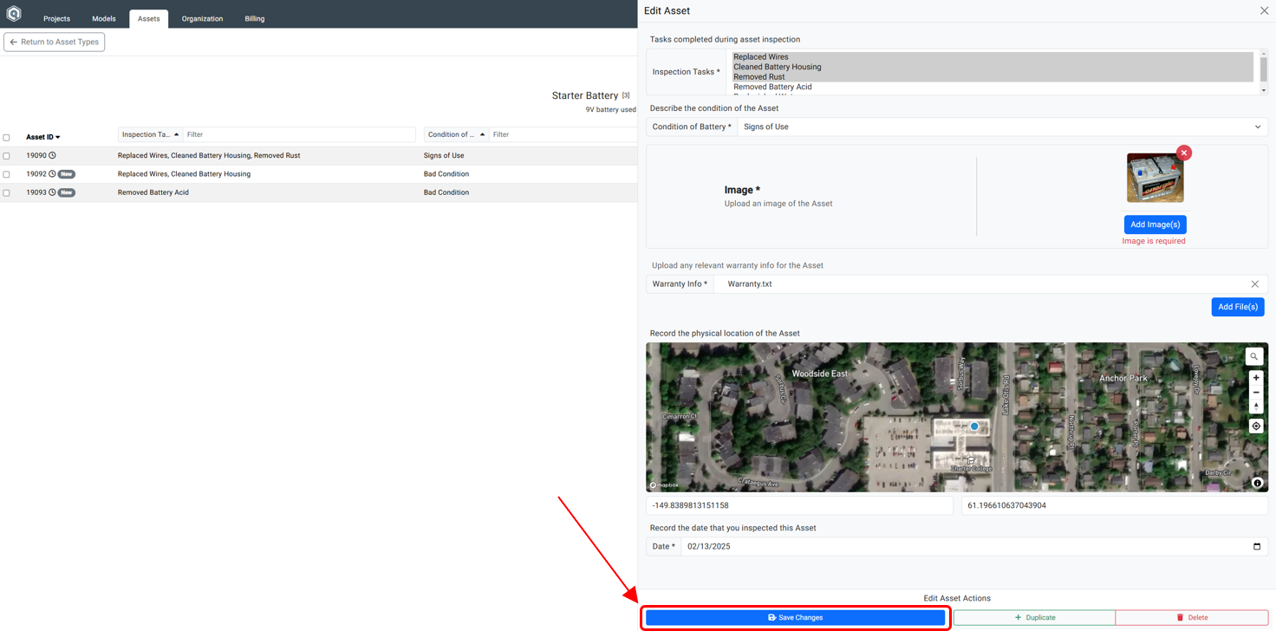Reset map compass bearing

pyautogui.click(x=1256, y=407)
